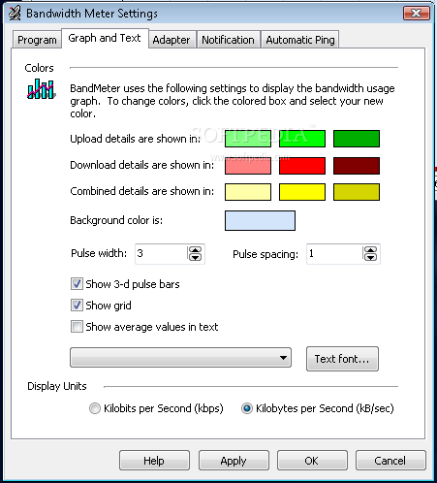Increase Pulse spacing with up arrow

[x=370, y=249]
